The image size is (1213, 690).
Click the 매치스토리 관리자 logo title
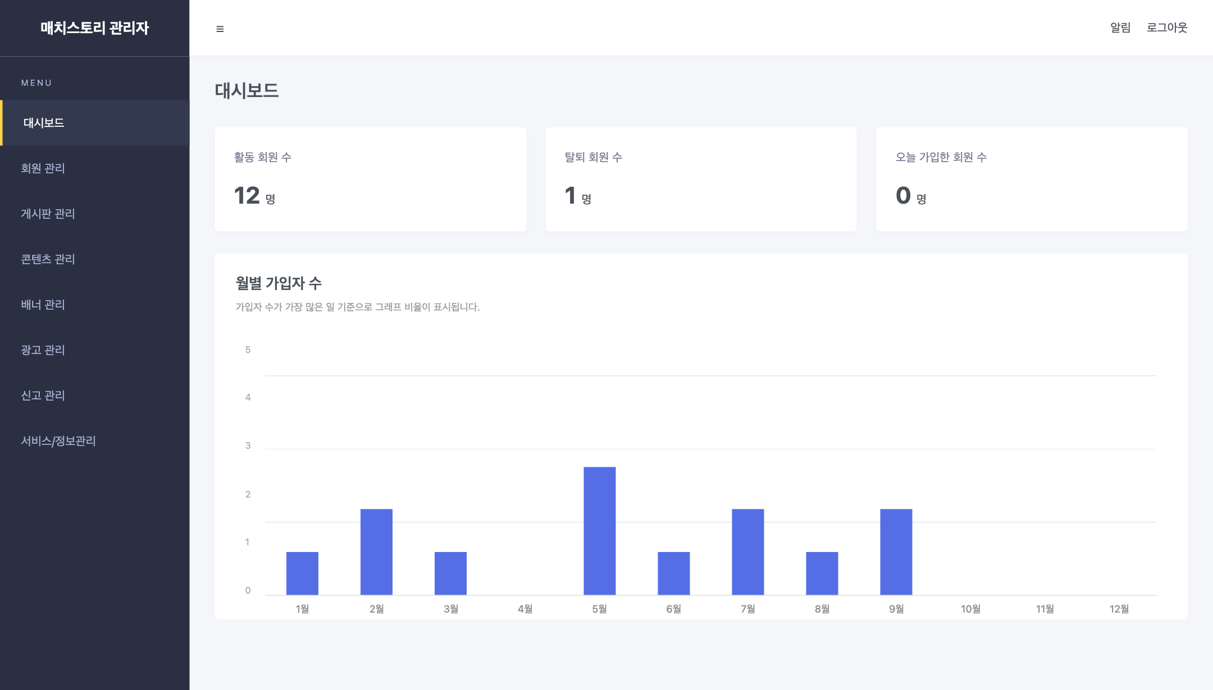[95, 27]
